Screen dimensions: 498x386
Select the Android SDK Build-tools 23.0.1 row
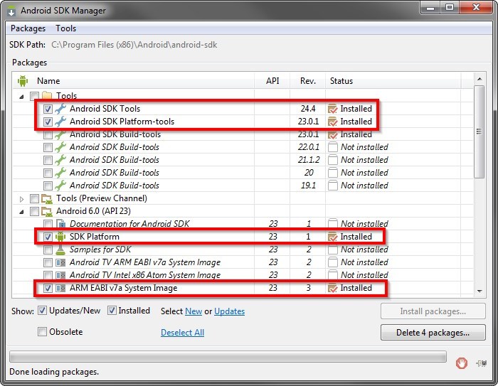coord(243,134)
